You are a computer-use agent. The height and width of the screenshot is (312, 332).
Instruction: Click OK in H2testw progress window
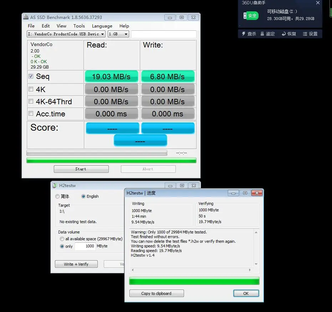(246, 293)
